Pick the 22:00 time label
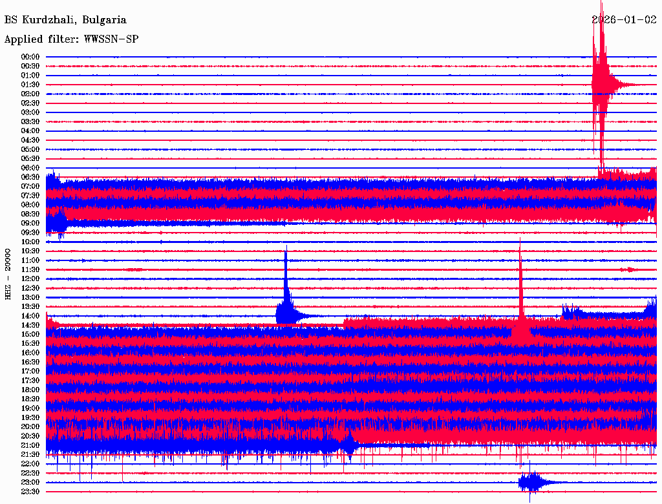The image size is (662, 504). (30, 464)
